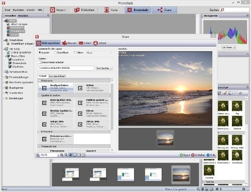This screenshot has width=251, height=192.
Task: Open the Album dropdown list
Action: pos(99,53)
